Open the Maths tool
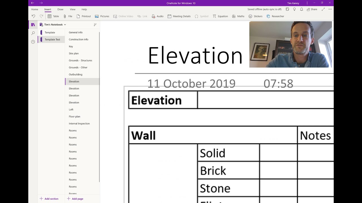This screenshot has height=203, width=362. coord(238,16)
